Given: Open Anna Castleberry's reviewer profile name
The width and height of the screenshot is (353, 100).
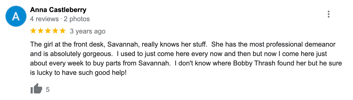Looking at the screenshot, I should click(x=58, y=10).
